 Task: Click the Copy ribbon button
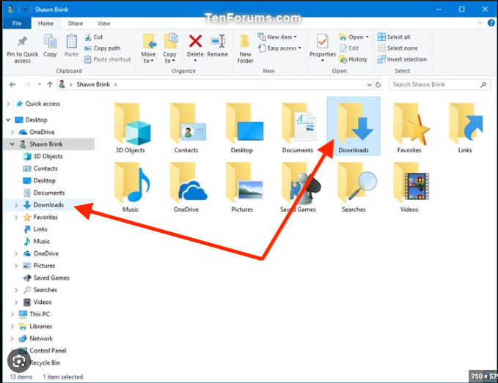tap(50, 45)
